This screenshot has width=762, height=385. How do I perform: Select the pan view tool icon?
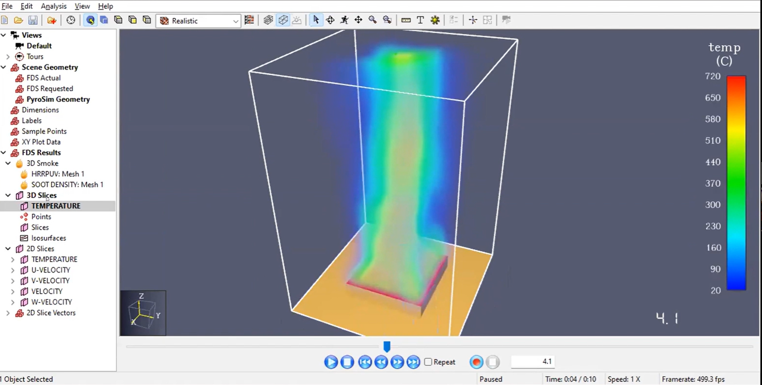click(x=358, y=20)
